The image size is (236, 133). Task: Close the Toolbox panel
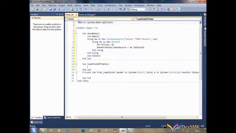coord(62,14)
